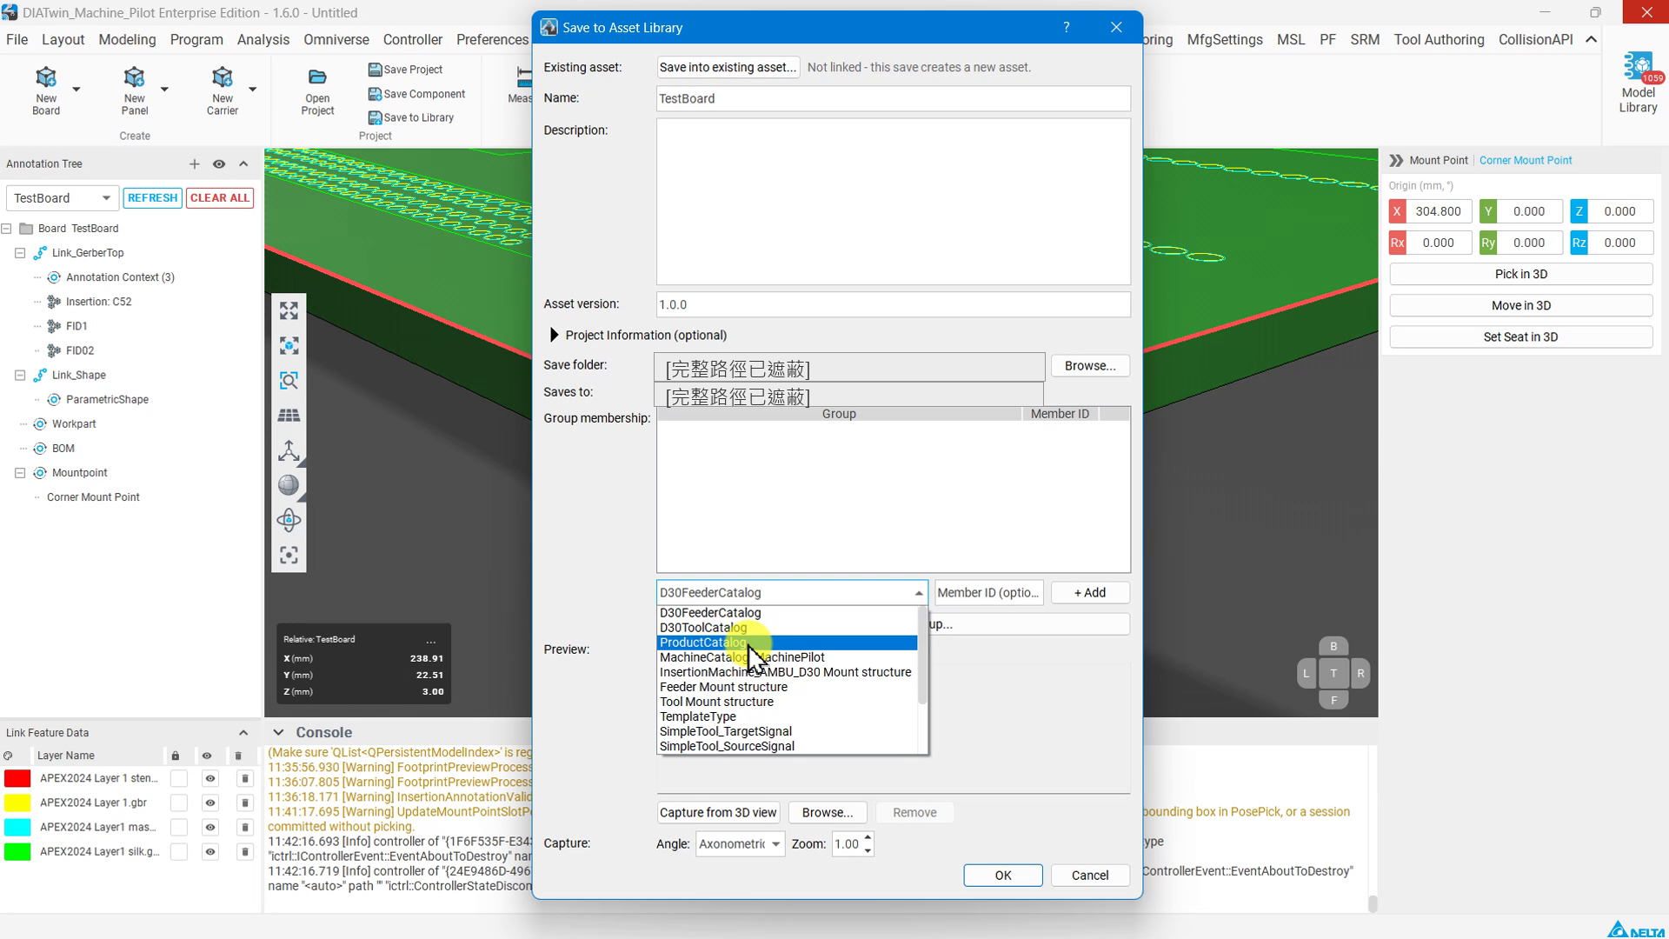Image resolution: width=1669 pixels, height=939 pixels.
Task: Open the Open Project tool
Action: point(317,90)
